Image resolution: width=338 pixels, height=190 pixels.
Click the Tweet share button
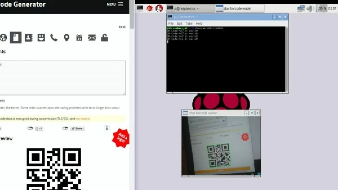[77, 128]
